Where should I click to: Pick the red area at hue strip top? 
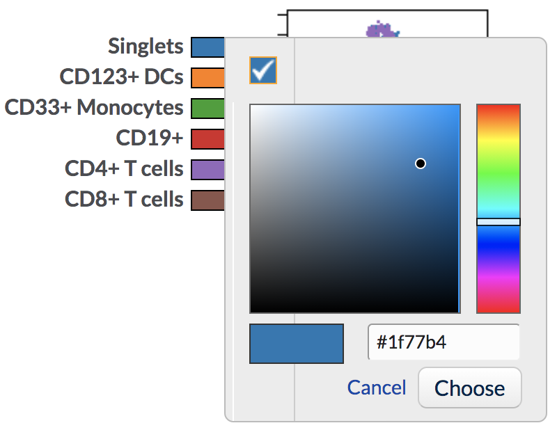pyautogui.click(x=498, y=110)
